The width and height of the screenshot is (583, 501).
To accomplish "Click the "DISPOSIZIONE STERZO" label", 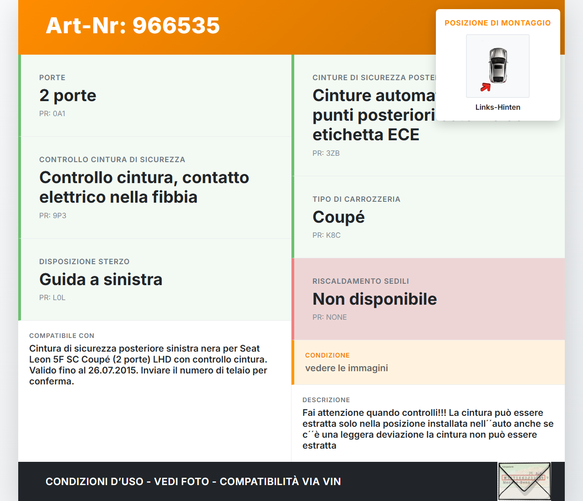I will pos(84,261).
